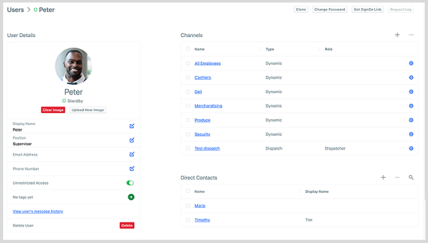Add a direct contact with plus icon

[x=383, y=177]
